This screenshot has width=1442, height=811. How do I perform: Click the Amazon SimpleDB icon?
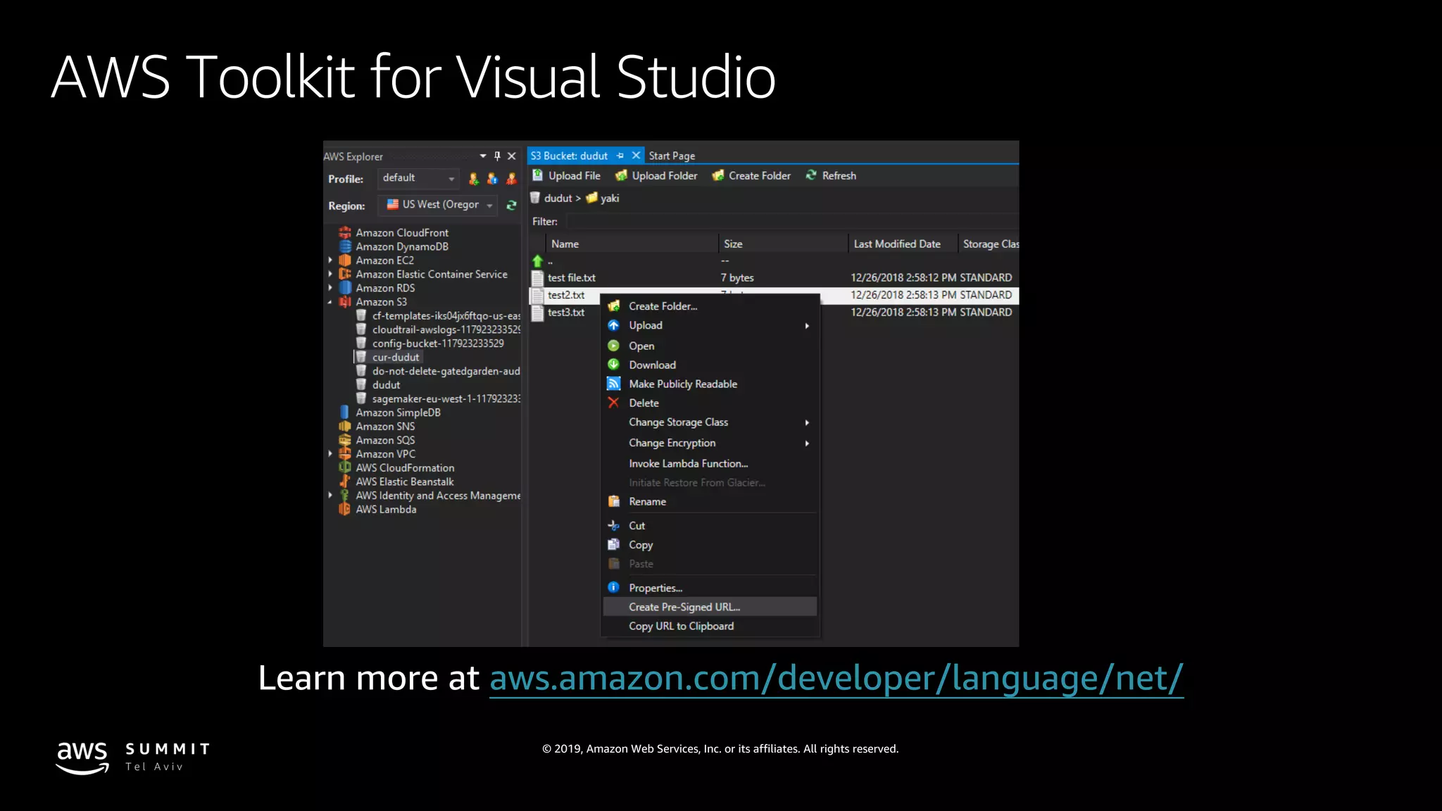[x=345, y=412]
